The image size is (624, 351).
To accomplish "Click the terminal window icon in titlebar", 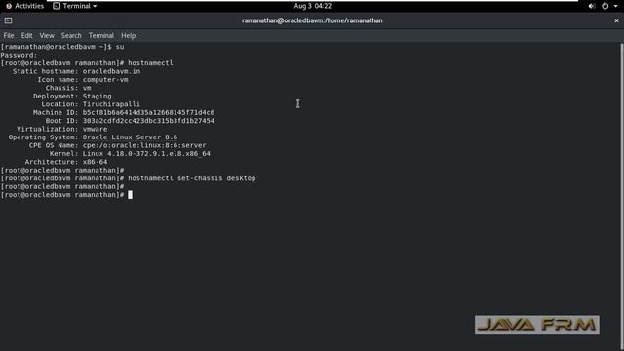I will pos(8,20).
